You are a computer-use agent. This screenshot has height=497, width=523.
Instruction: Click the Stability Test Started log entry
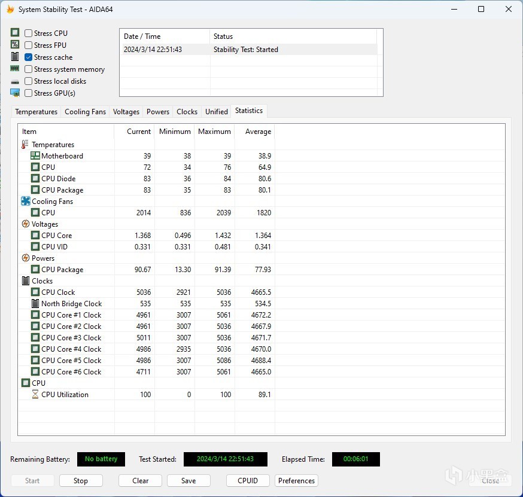pyautogui.click(x=245, y=50)
